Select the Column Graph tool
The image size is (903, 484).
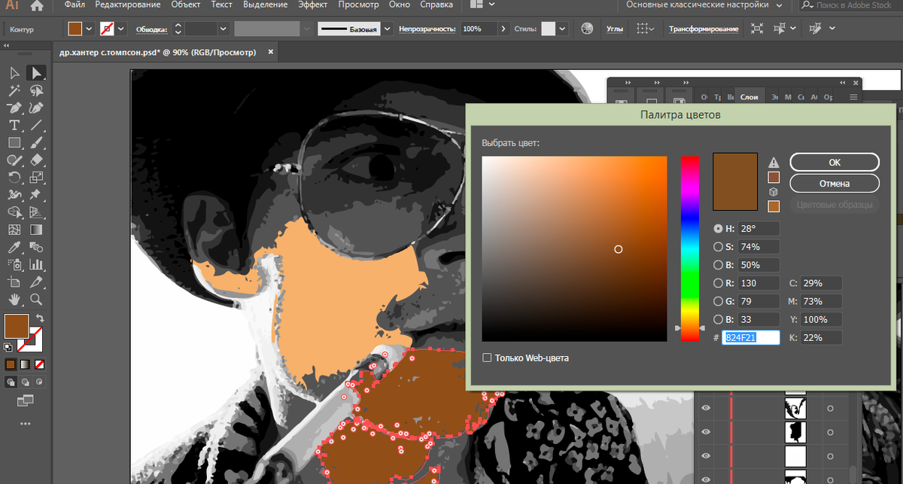35,264
